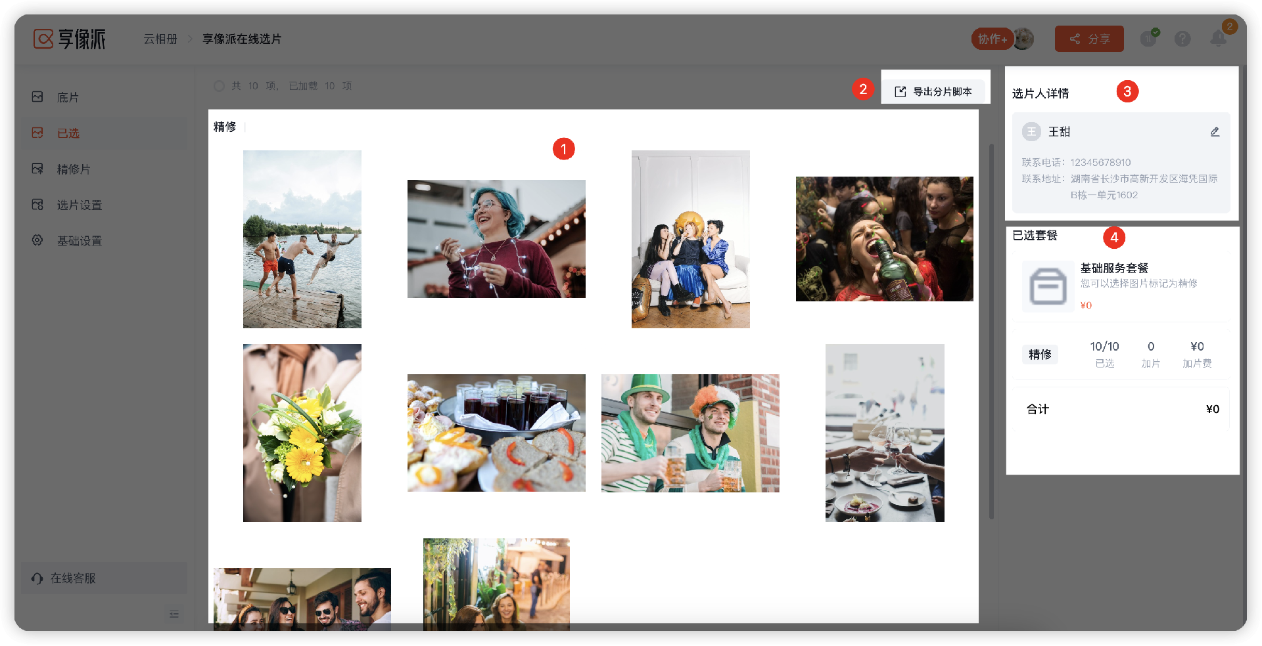Go to 基础设置 in the sidebar
1262x646 pixels.
click(79, 241)
